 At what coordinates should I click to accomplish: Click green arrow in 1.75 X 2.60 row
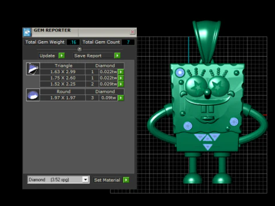click(x=121, y=78)
